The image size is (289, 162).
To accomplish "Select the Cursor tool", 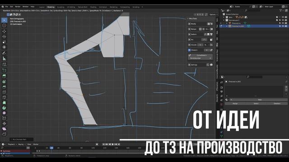I will pos(4,26).
